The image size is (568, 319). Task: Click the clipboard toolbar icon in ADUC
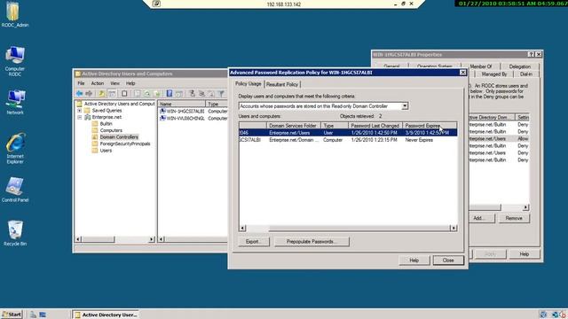(x=124, y=94)
